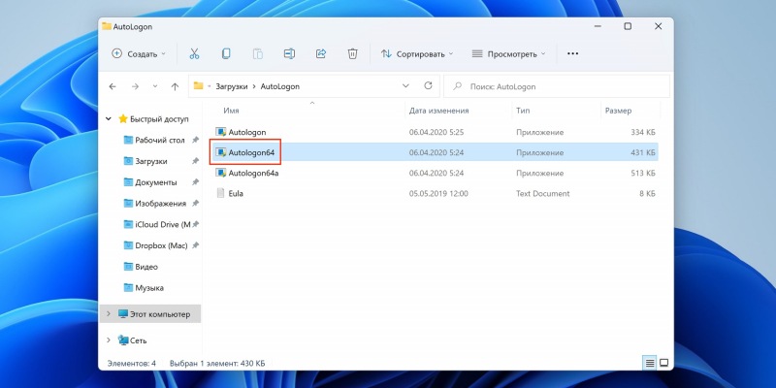776x388 pixels.
Task: Expand the address bar history dropdown
Action: pyautogui.click(x=405, y=85)
